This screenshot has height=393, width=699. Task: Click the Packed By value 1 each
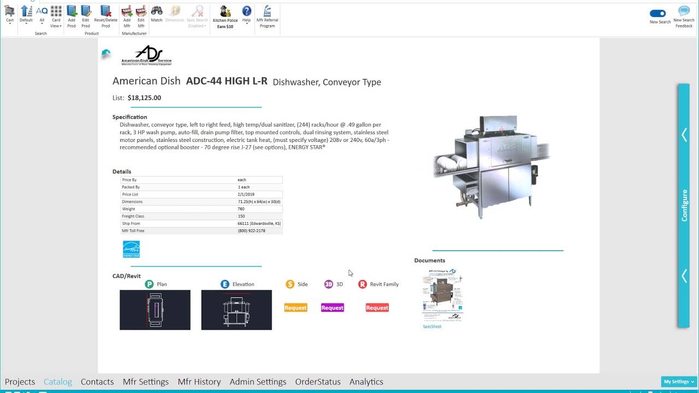(244, 187)
